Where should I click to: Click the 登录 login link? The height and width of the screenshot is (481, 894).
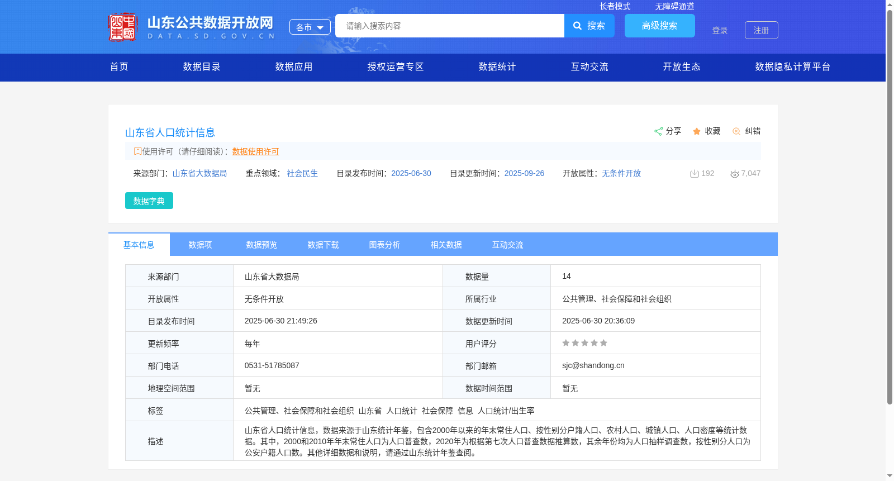tap(720, 30)
